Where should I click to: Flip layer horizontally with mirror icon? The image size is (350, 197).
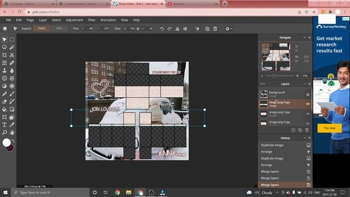[177, 29]
